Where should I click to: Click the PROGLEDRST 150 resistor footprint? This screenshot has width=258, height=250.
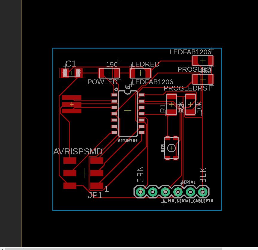[203, 79]
